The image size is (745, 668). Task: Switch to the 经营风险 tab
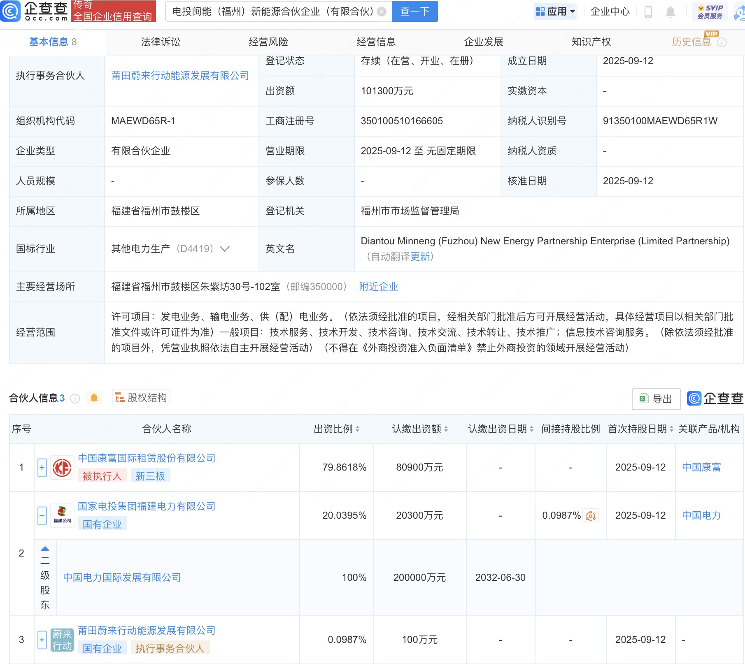click(x=268, y=42)
